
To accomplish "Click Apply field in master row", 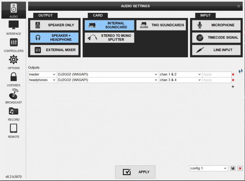I will (x=217, y=74).
